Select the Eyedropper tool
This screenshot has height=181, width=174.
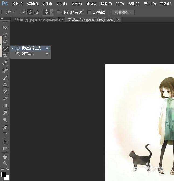5,63
